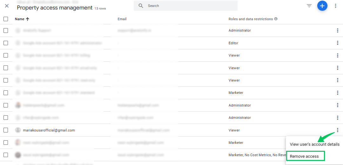Open three-dot menu for irfan@wpbrigade.com row
The height and width of the screenshot is (165, 343).
coord(338,118)
